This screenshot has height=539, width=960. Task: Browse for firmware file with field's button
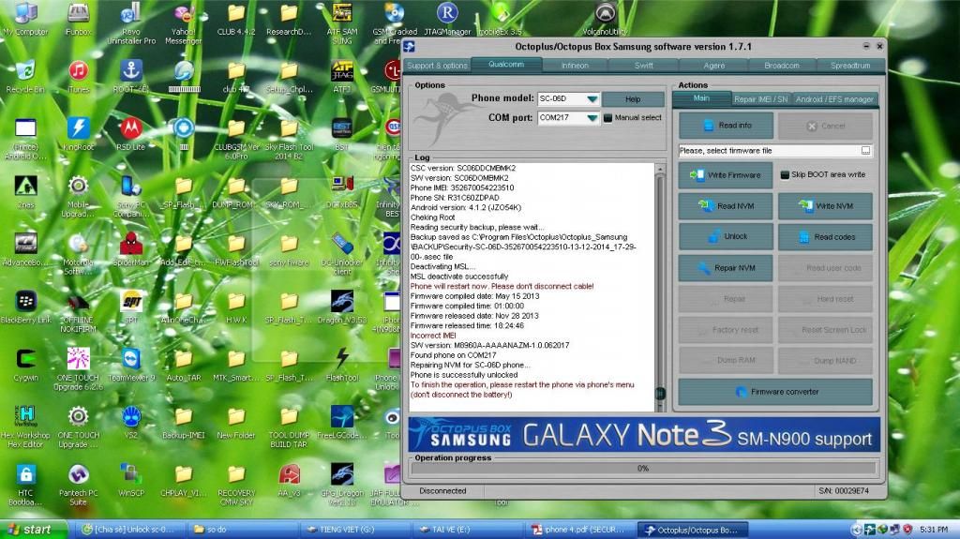(865, 151)
